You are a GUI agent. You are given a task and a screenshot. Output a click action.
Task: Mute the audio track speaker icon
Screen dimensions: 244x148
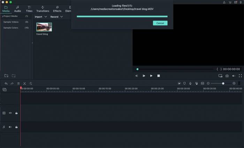pyautogui.click(x=10, y=127)
